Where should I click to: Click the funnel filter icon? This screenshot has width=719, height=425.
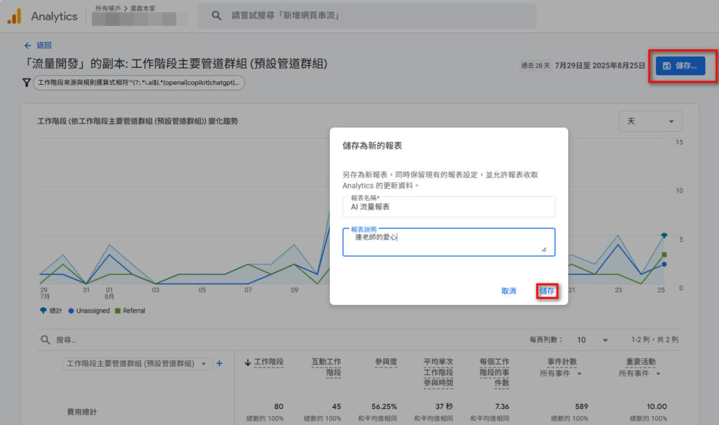[x=26, y=83]
